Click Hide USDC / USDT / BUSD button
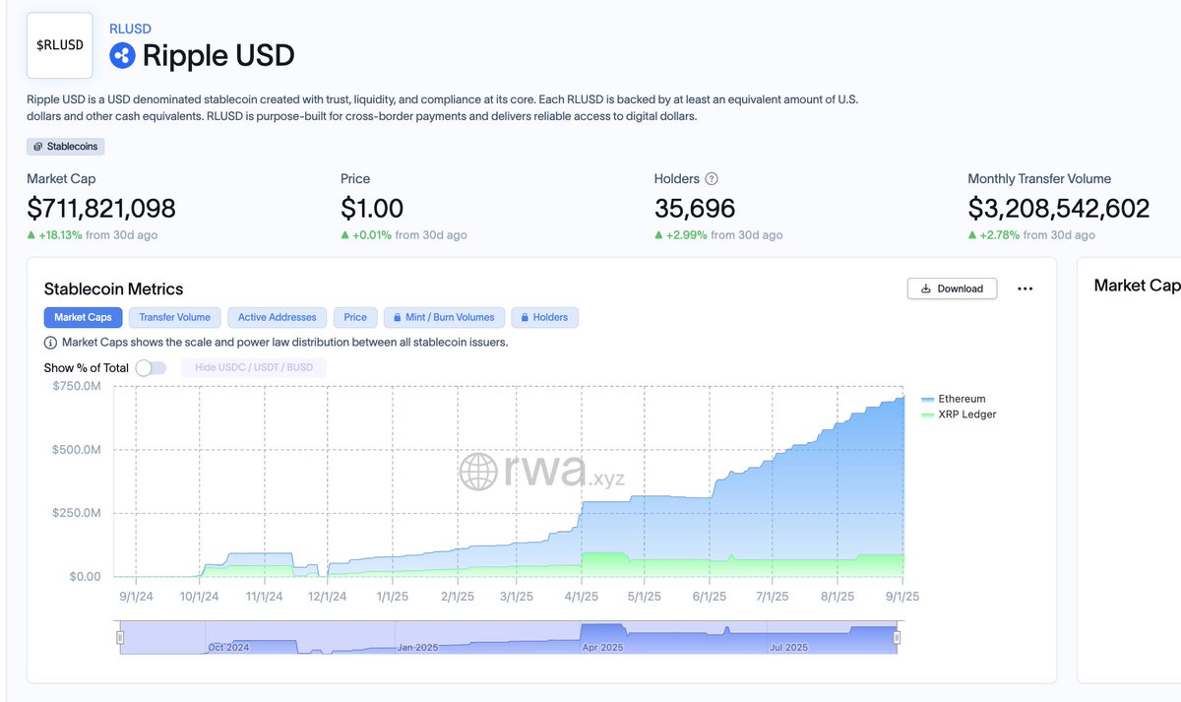 pyautogui.click(x=254, y=367)
